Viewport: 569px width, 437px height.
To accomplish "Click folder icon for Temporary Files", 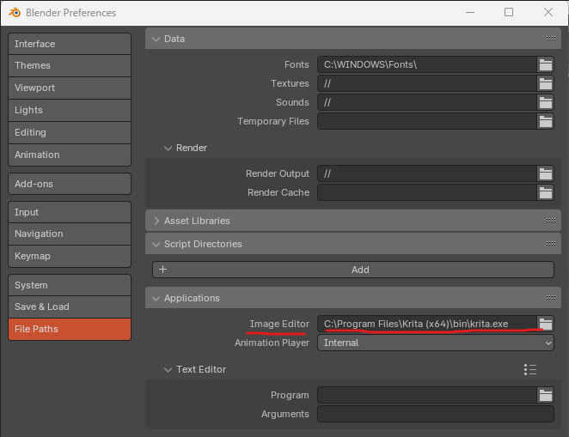I will (x=545, y=121).
